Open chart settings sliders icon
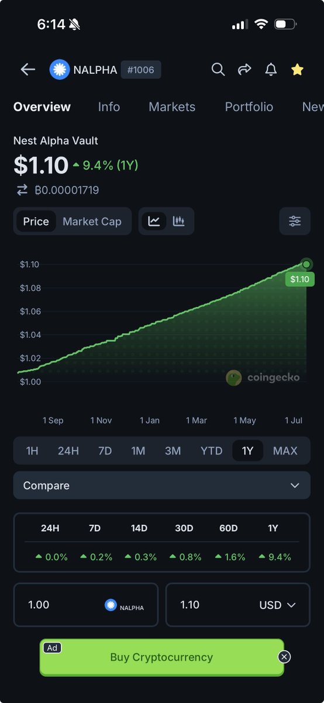Image resolution: width=324 pixels, height=703 pixels. 295,221
